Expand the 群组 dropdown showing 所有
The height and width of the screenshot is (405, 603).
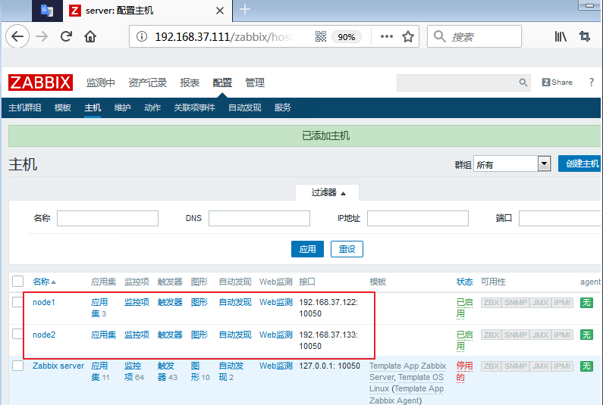click(512, 164)
